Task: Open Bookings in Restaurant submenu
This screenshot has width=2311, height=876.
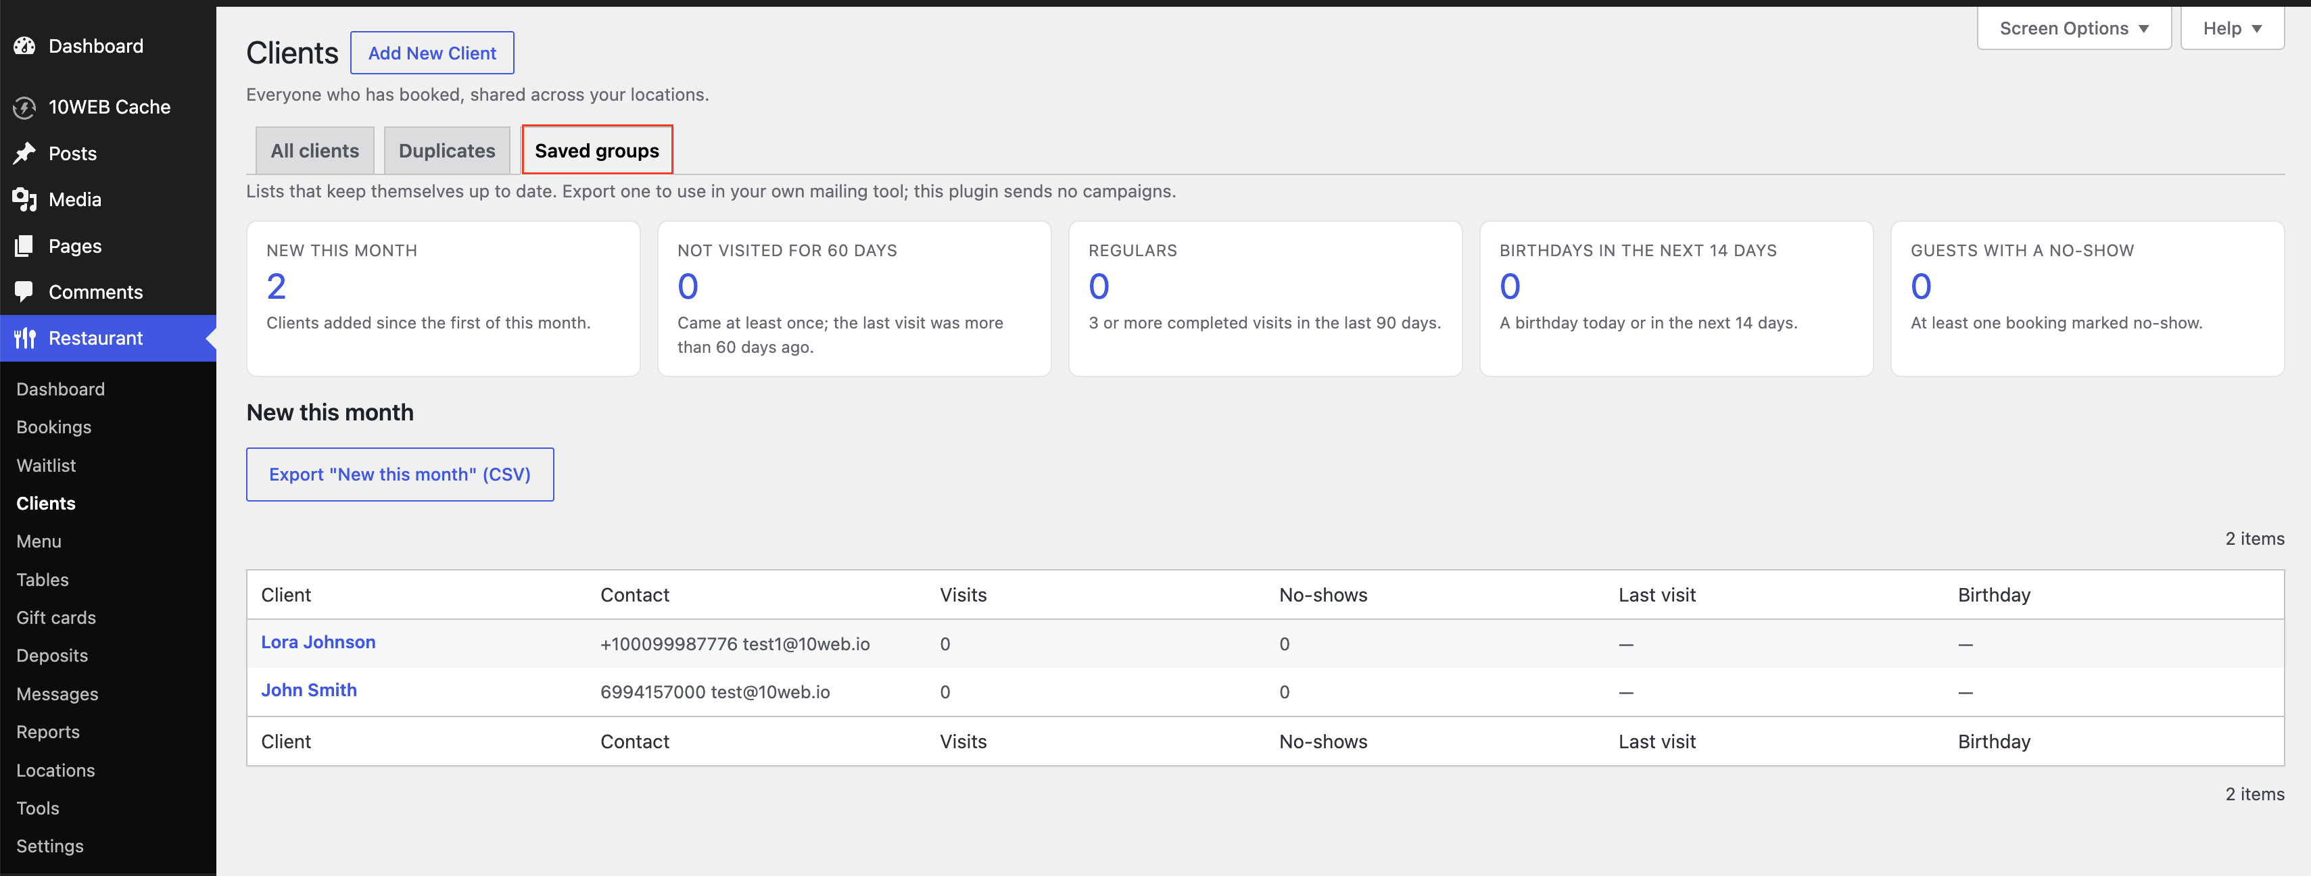Action: [x=54, y=427]
